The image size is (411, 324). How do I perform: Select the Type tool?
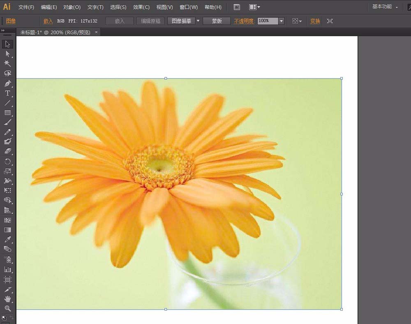coord(7,93)
